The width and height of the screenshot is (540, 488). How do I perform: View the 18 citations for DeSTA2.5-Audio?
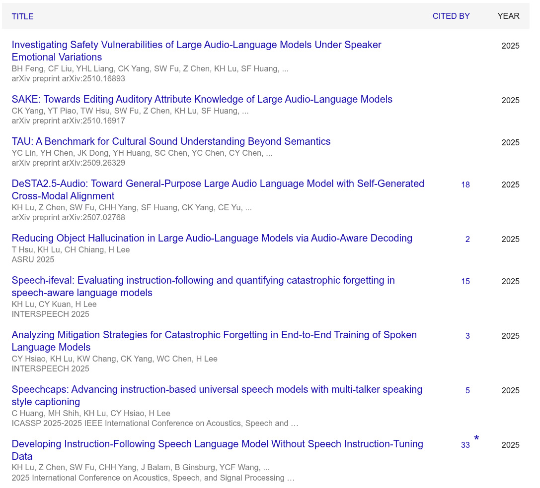pos(465,185)
